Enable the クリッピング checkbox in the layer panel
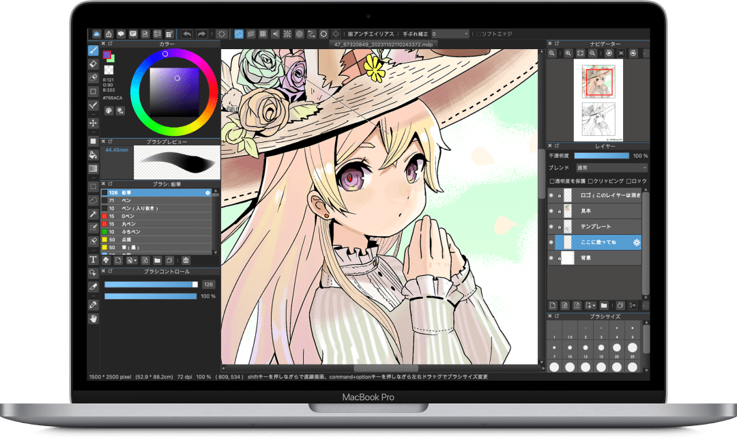 [591, 180]
